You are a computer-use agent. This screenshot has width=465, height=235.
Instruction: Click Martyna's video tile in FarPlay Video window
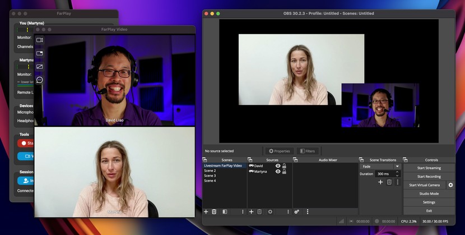pyautogui.click(x=115, y=172)
